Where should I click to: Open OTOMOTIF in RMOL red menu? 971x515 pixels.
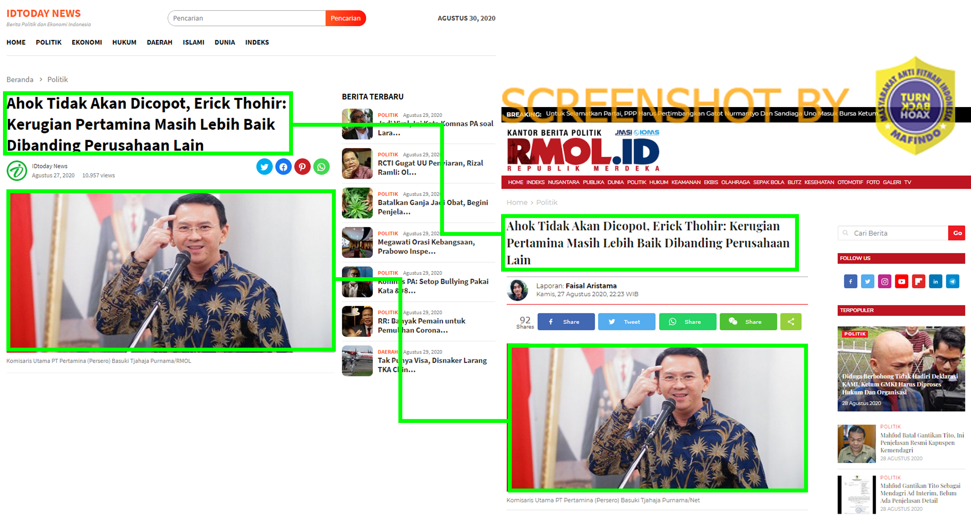[850, 182]
